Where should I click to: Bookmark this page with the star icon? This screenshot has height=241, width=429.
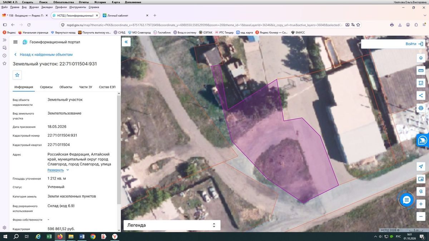tap(359, 25)
